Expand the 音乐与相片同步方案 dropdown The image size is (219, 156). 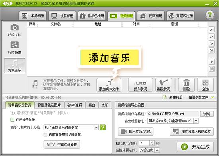pos(96,127)
